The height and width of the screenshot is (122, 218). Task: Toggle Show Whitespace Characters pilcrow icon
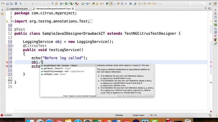coord(126,4)
